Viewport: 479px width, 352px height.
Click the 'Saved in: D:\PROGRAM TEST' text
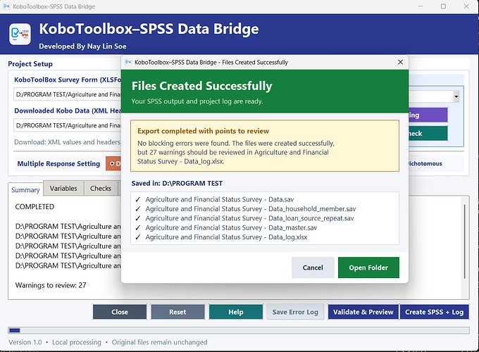click(x=177, y=184)
